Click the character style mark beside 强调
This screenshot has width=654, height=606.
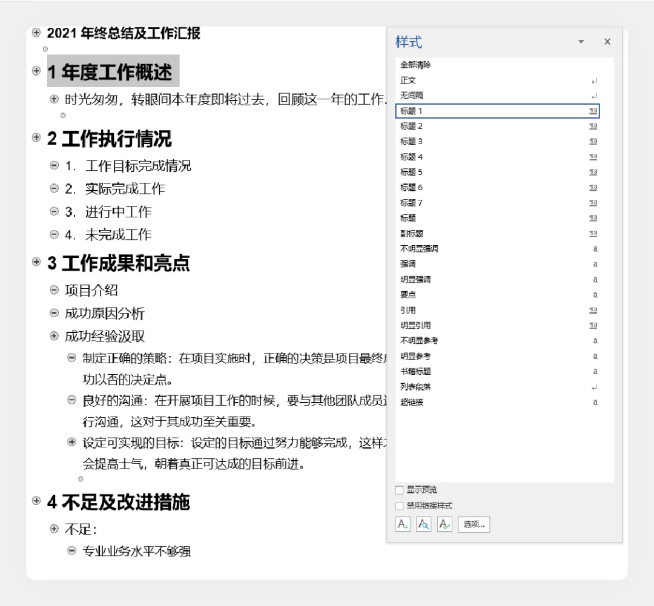595,264
